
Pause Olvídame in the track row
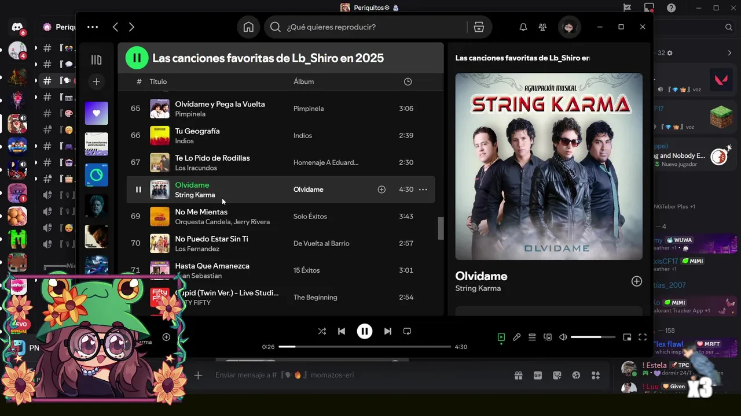click(138, 190)
